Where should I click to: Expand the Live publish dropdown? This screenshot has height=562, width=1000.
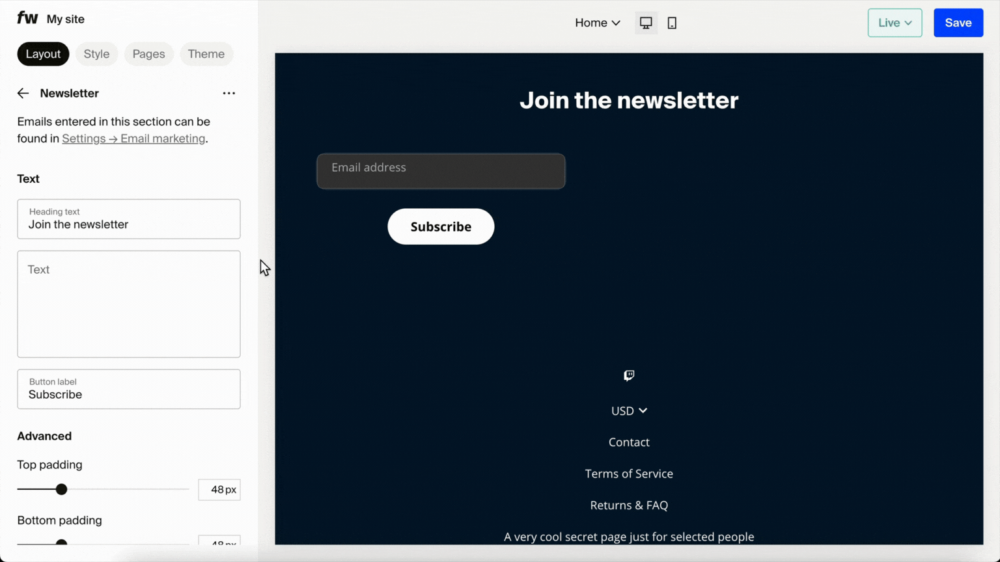pos(895,22)
